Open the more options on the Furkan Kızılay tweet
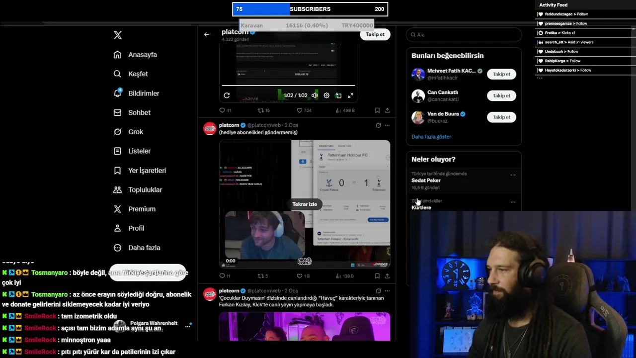 (387, 291)
